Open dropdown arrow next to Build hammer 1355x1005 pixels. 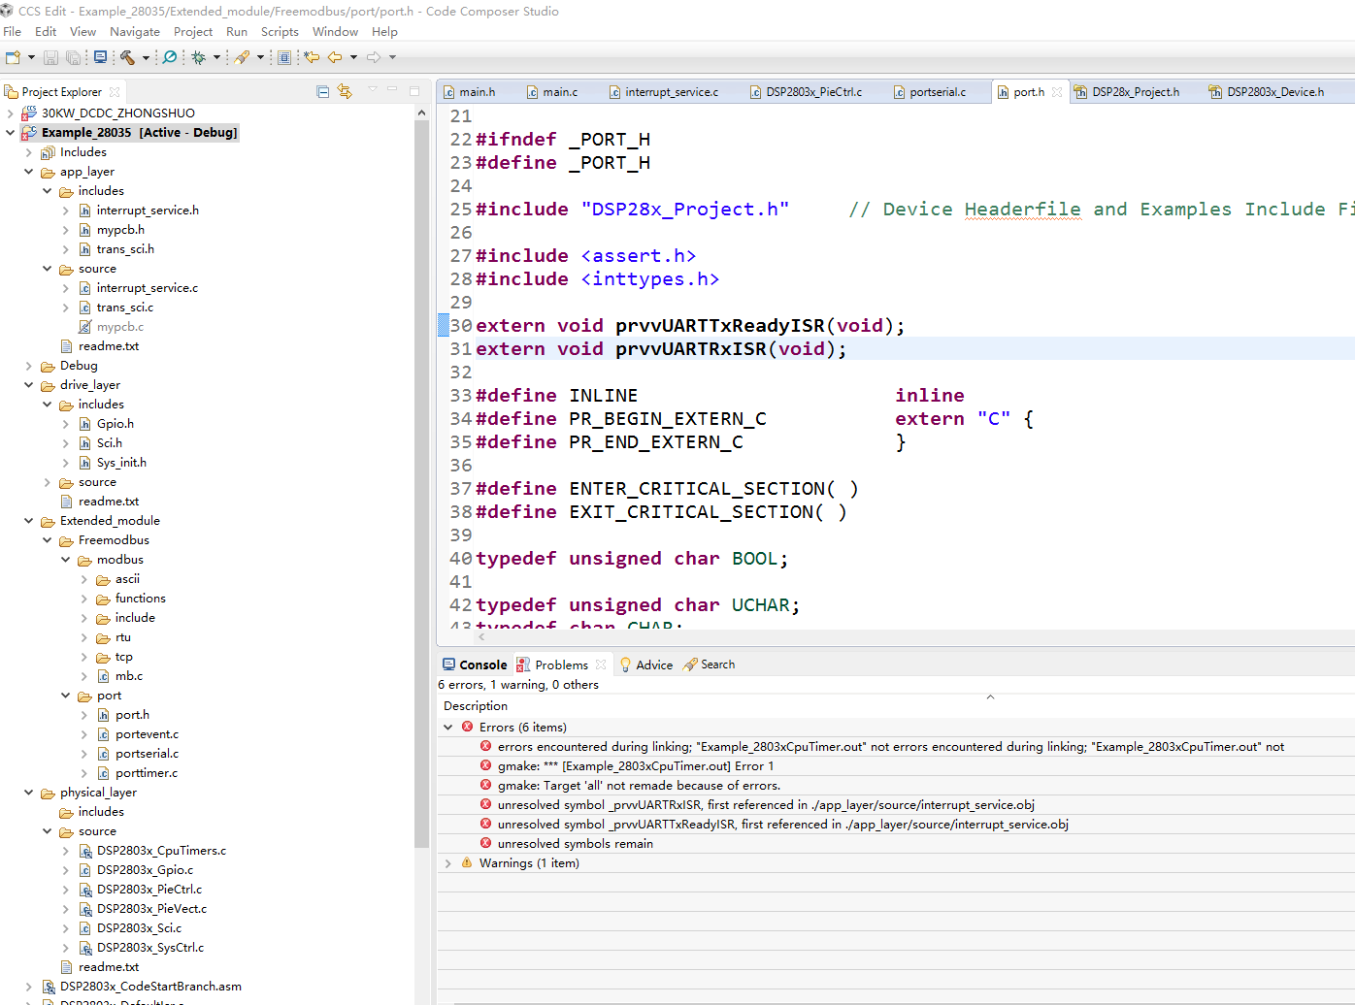(x=146, y=57)
